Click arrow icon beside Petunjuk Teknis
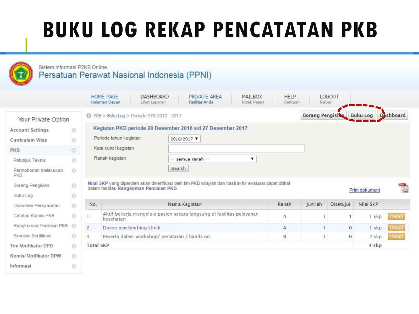 74,160
